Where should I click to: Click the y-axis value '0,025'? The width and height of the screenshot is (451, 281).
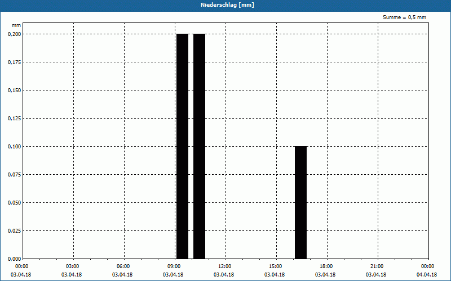click(15, 231)
